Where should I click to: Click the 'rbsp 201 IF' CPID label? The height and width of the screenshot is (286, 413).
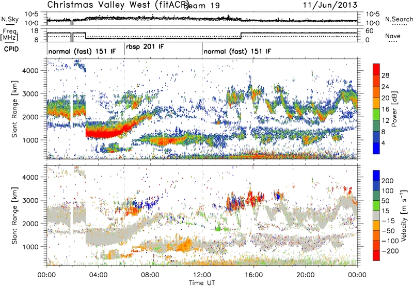pos(145,46)
